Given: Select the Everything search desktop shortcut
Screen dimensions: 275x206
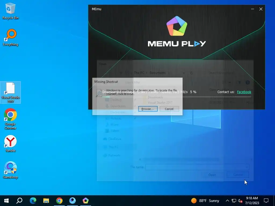Looking at the screenshot, I should click(x=10, y=38).
